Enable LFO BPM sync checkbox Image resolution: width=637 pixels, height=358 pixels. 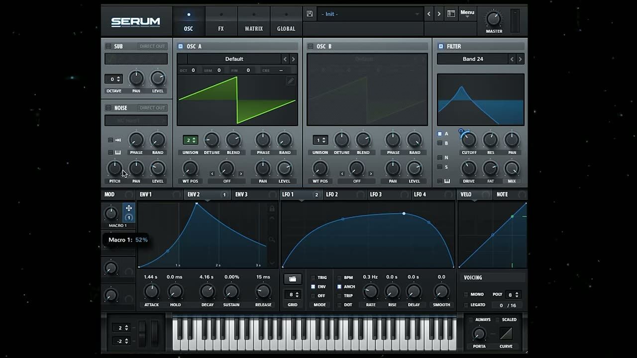pyautogui.click(x=339, y=277)
